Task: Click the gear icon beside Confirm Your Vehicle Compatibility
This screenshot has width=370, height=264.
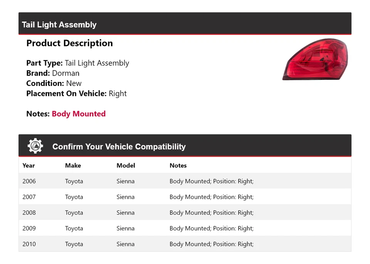Action: [x=35, y=146]
